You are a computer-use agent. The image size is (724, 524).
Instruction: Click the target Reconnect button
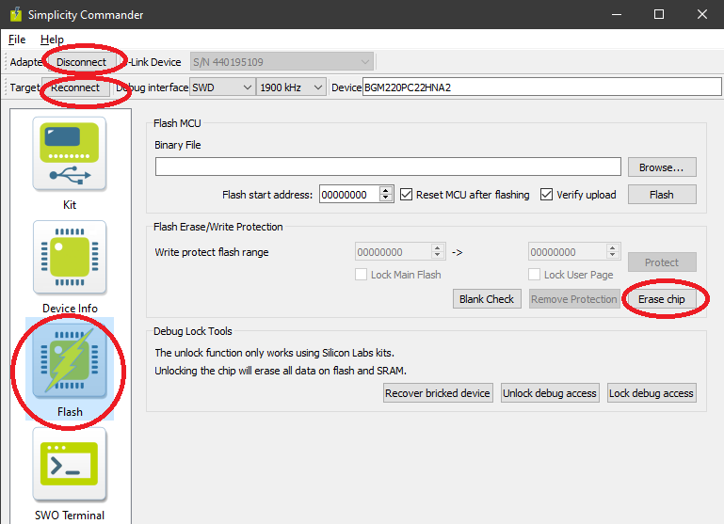[x=75, y=87]
